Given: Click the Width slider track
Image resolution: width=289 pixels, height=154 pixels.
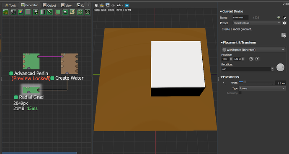Looking at the screenshot, I should click(256, 82).
